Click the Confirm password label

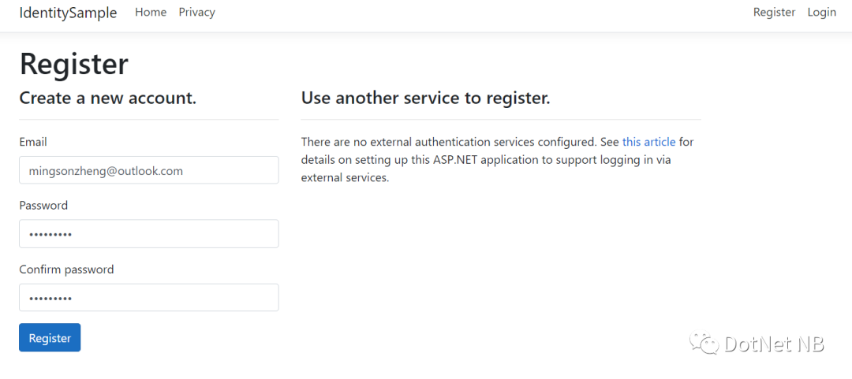66,269
